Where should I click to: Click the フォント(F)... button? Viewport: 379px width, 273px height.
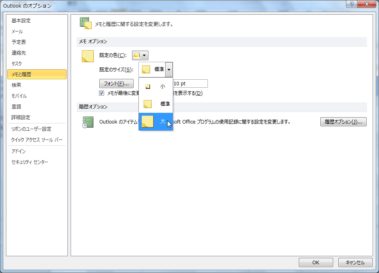click(116, 84)
